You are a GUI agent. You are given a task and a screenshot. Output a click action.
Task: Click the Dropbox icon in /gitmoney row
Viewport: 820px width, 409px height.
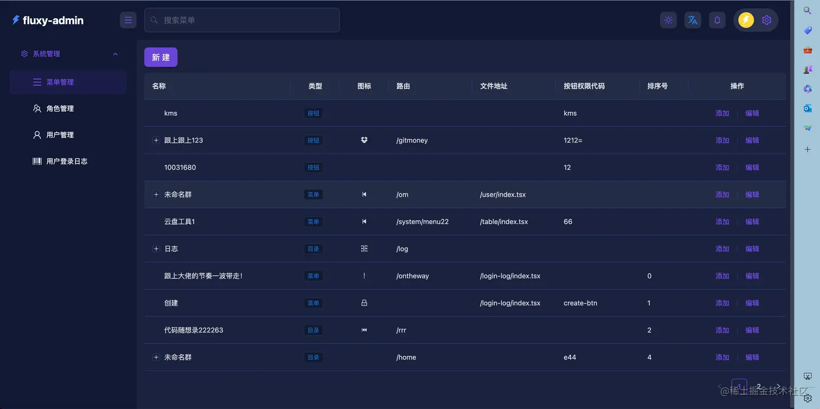coord(364,140)
